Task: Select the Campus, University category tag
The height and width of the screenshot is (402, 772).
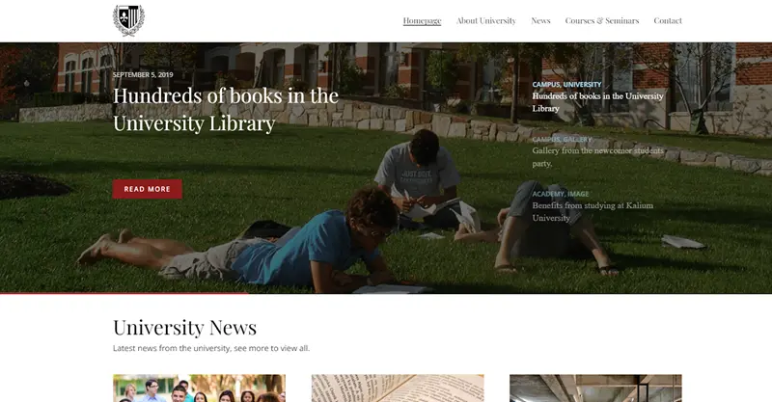Action: (566, 85)
